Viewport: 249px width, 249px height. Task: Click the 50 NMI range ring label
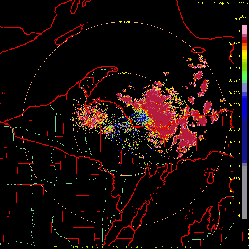(x=124, y=73)
